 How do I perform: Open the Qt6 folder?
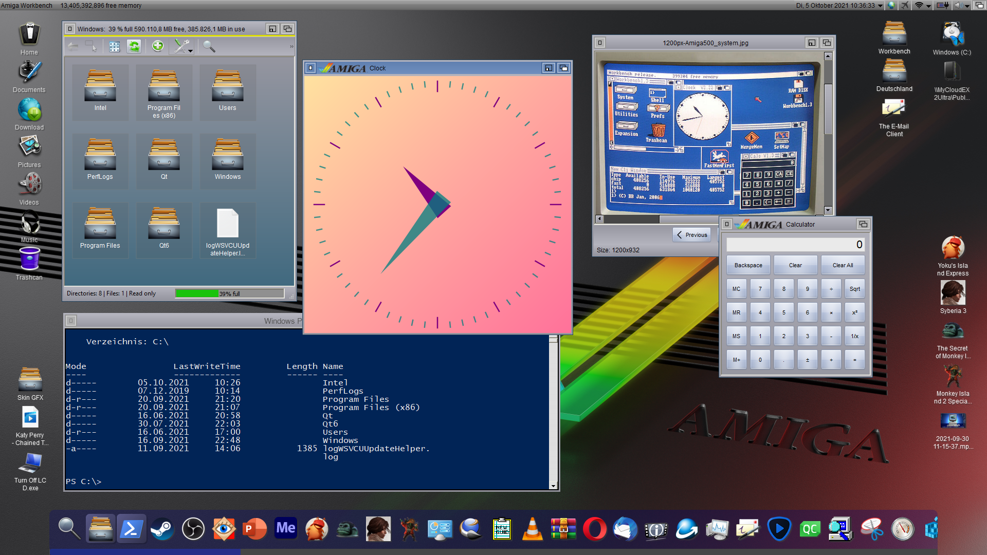tap(164, 229)
